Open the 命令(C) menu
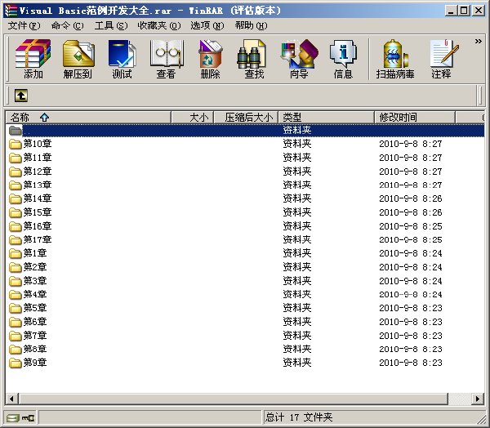The height and width of the screenshot is (428, 490). [x=68, y=25]
